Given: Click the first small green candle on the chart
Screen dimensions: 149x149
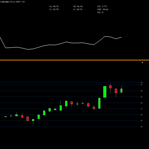Looking at the screenshot, I should click(6, 117).
